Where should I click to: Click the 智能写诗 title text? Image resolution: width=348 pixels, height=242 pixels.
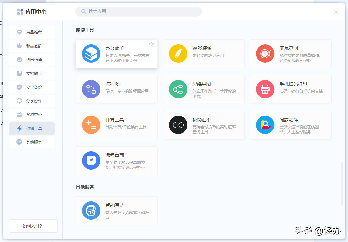point(114,205)
